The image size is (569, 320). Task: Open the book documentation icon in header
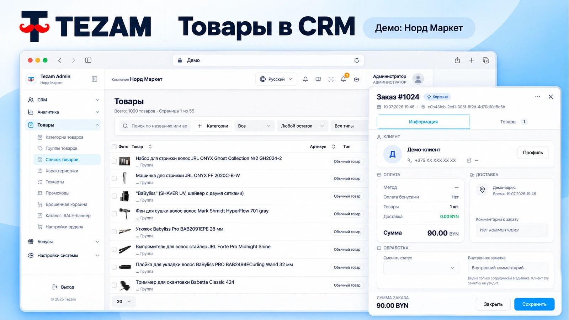click(318, 79)
